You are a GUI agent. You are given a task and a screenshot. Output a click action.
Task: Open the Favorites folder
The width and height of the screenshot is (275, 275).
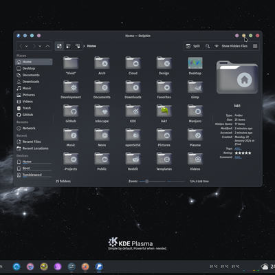[x=164, y=89]
